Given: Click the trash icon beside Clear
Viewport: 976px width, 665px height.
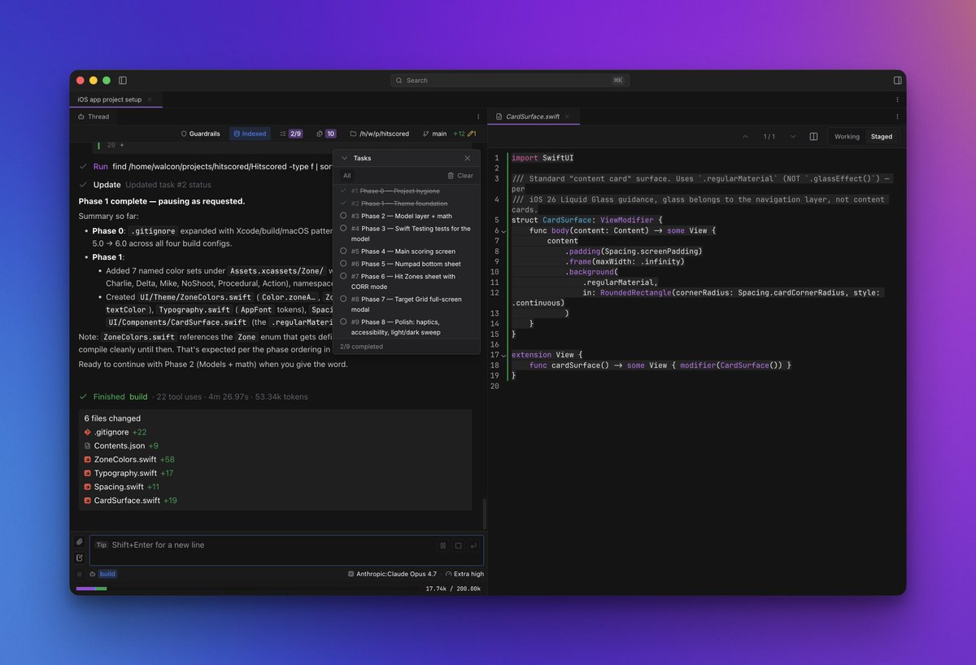Looking at the screenshot, I should pos(451,176).
